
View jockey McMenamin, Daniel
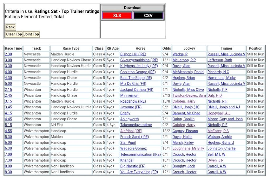188,72
